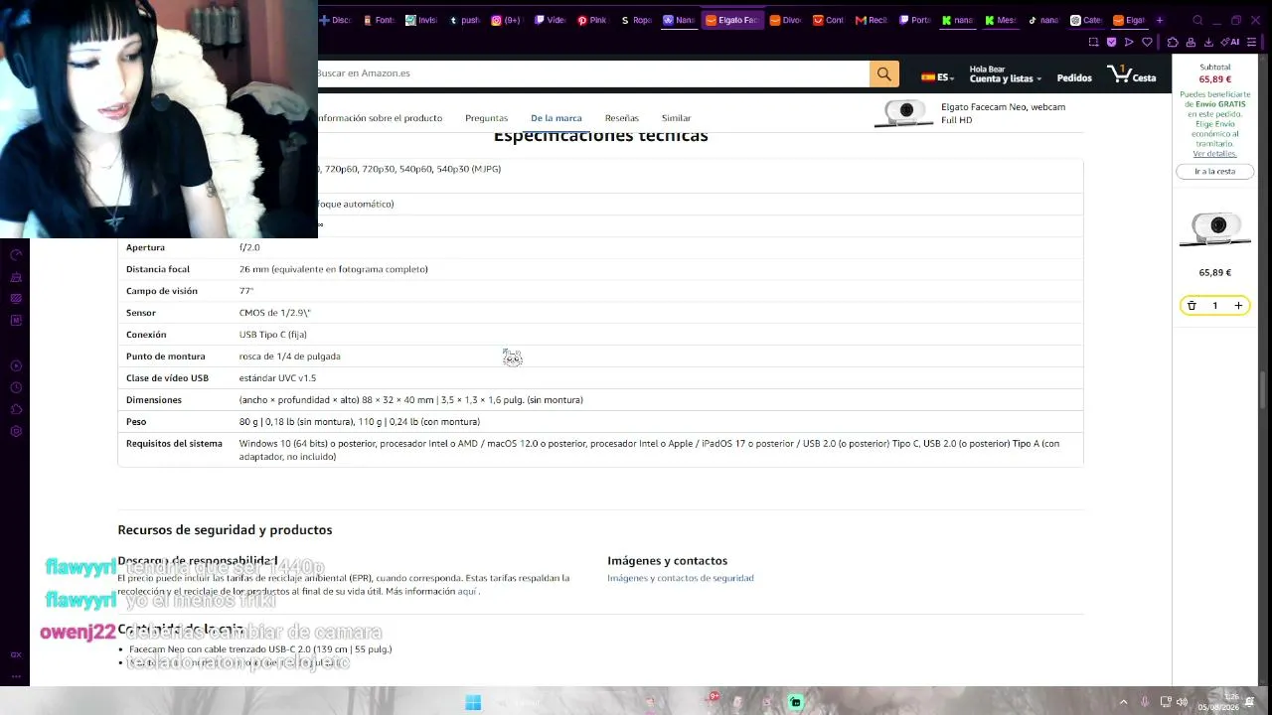Click the taskbar volume speaker icon
The width and height of the screenshot is (1272, 715).
click(x=1182, y=702)
